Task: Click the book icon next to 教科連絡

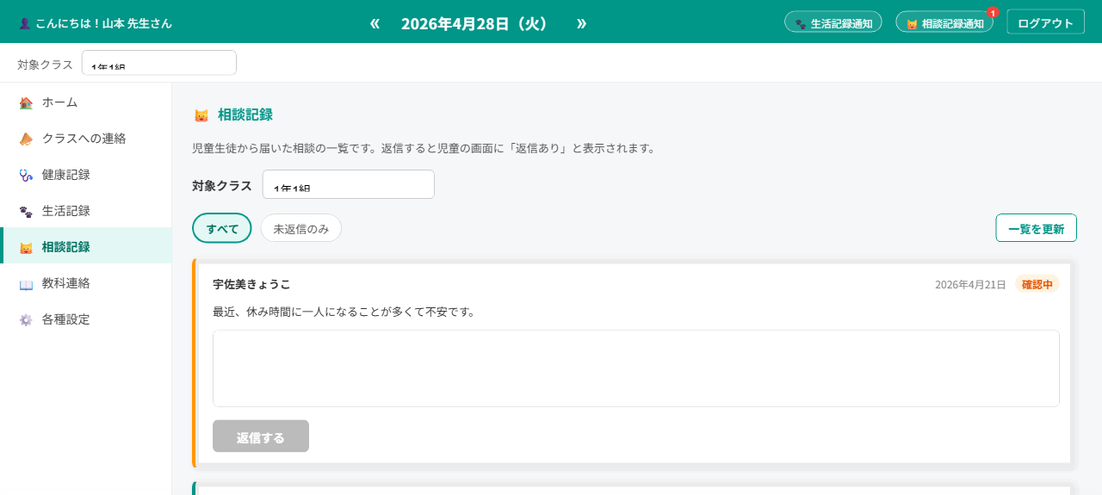Action: click(26, 284)
